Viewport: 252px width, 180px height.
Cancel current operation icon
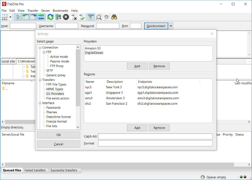pyautogui.click(x=66, y=17)
